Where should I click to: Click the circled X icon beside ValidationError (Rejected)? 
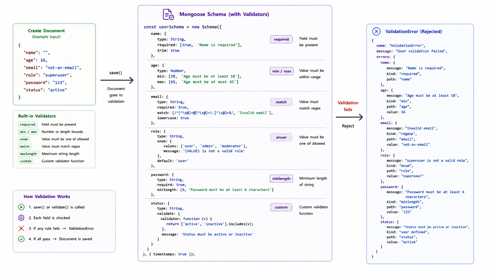point(376,31)
